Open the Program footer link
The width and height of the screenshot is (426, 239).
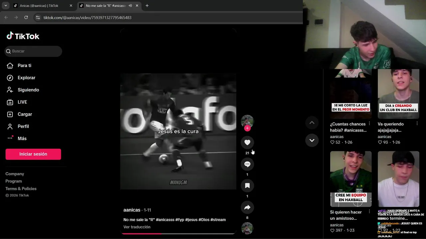point(14,181)
